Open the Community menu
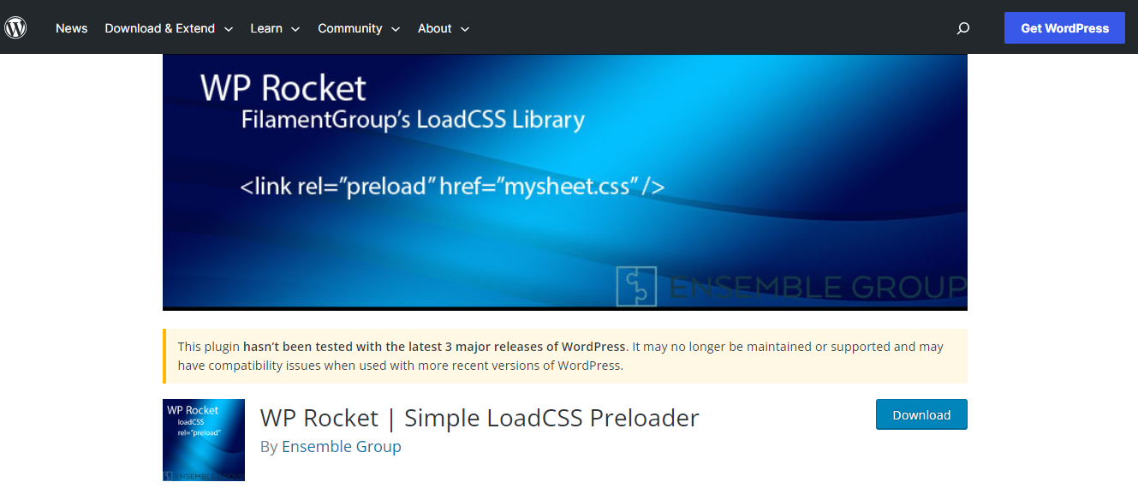 click(350, 28)
